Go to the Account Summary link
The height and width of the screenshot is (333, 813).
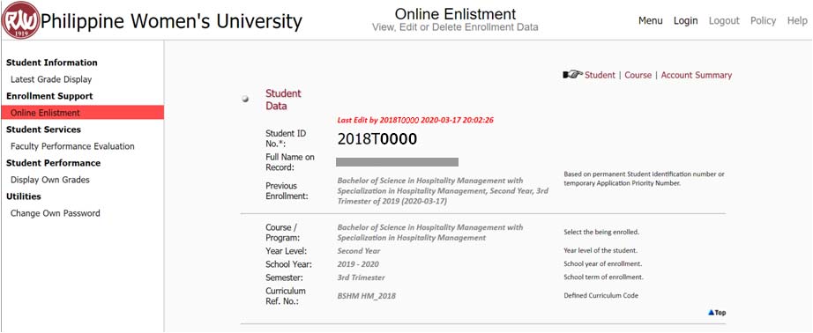(x=697, y=75)
